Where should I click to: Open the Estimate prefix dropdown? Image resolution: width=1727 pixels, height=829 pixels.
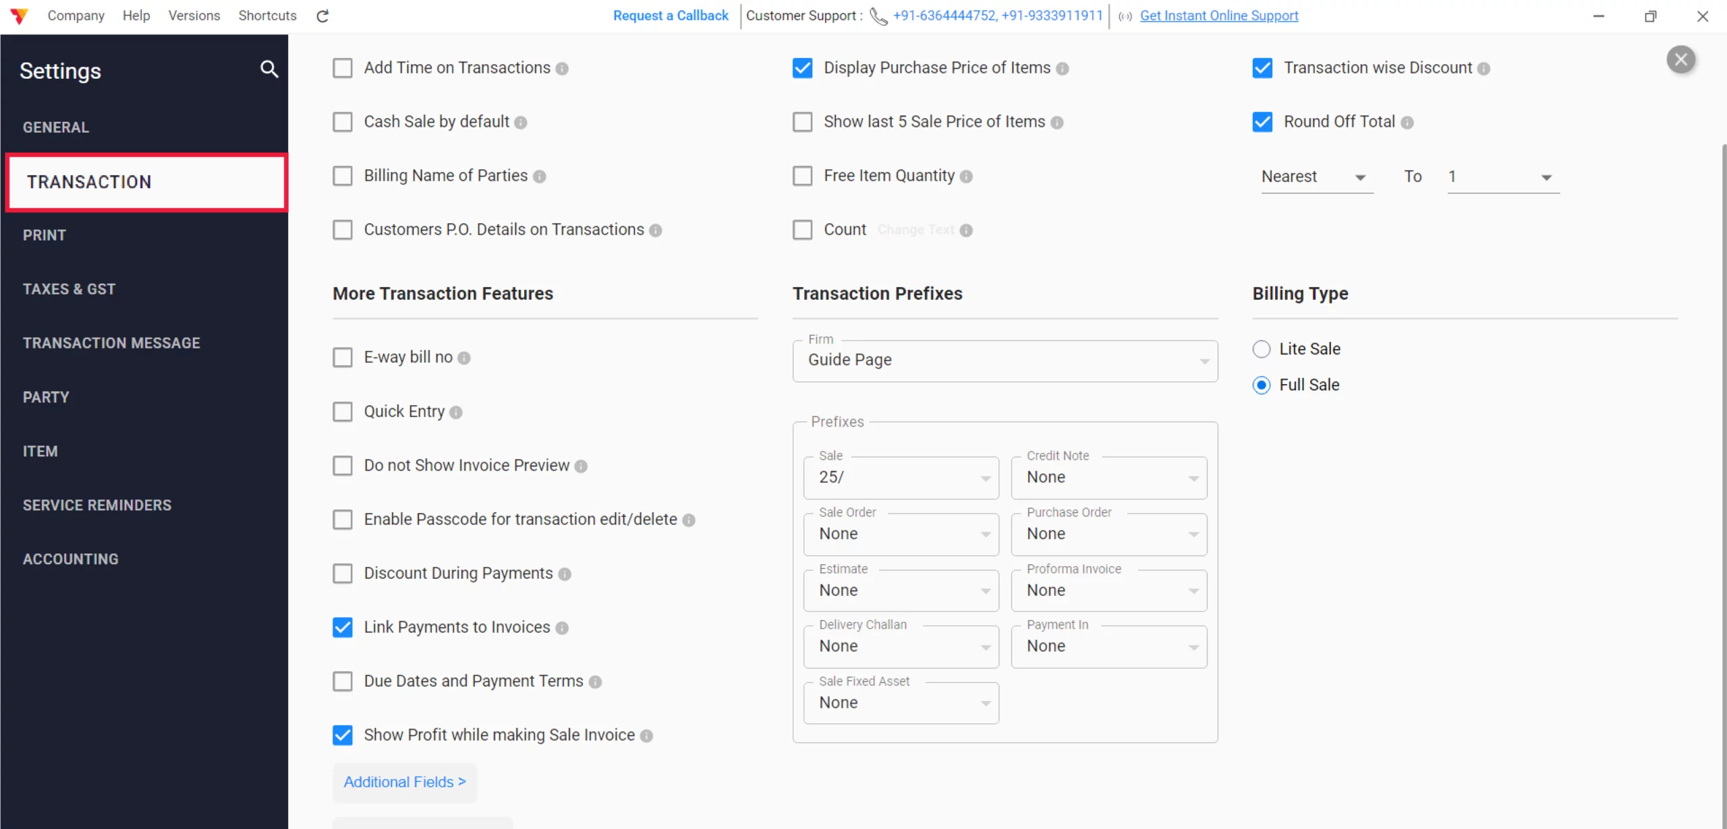901,591
